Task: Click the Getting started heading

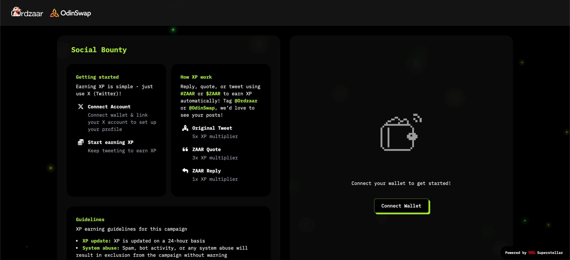Action: click(x=97, y=77)
